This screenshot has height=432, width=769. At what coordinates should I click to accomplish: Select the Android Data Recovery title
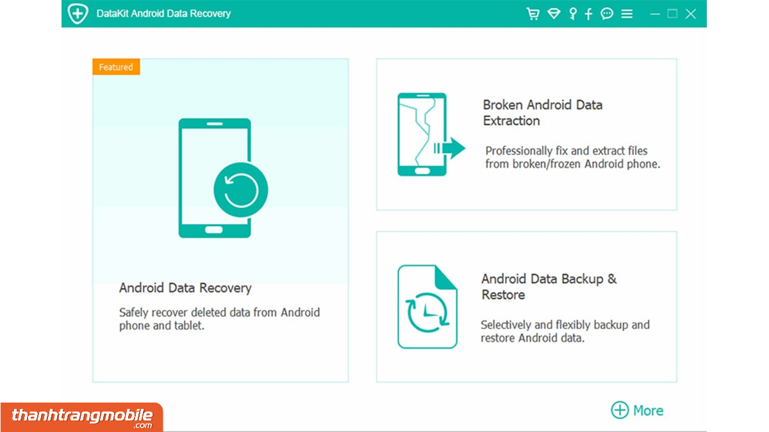click(185, 288)
